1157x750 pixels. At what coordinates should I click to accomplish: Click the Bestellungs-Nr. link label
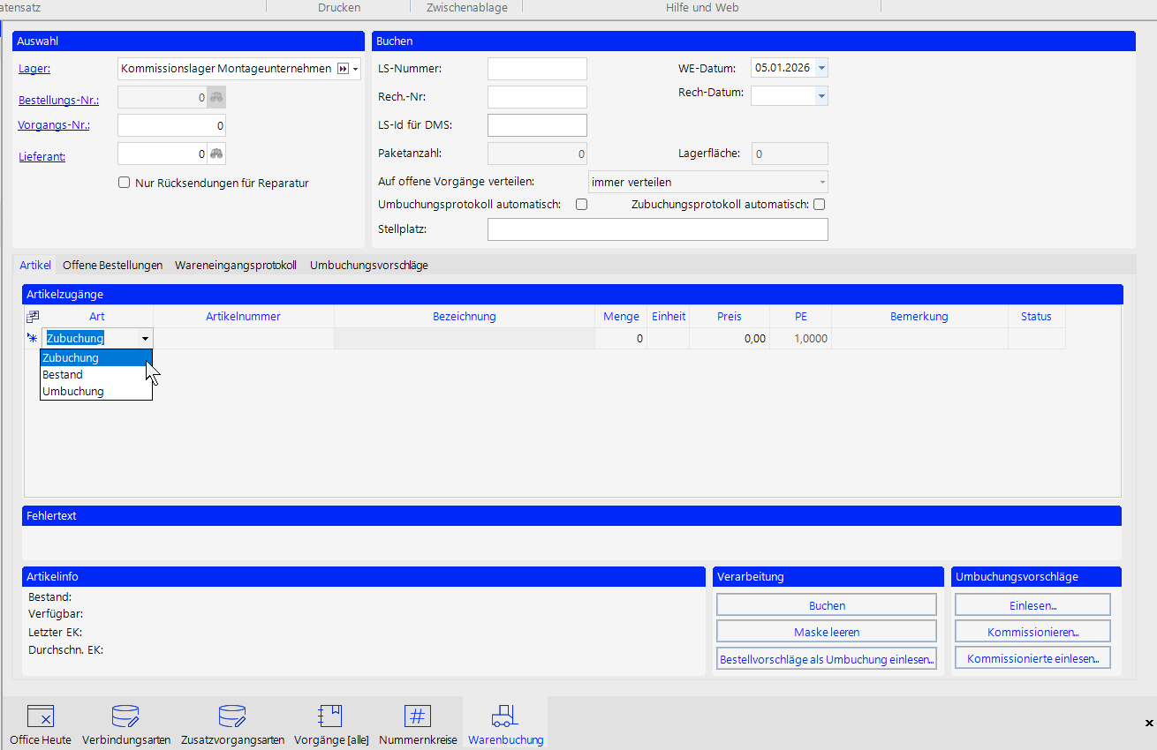58,101
